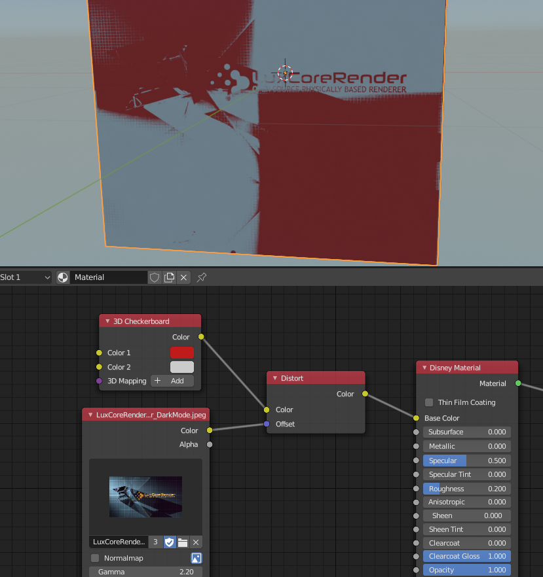543x577 pixels.
Task: Toggle the image fake user shield icon
Action: pyautogui.click(x=169, y=542)
